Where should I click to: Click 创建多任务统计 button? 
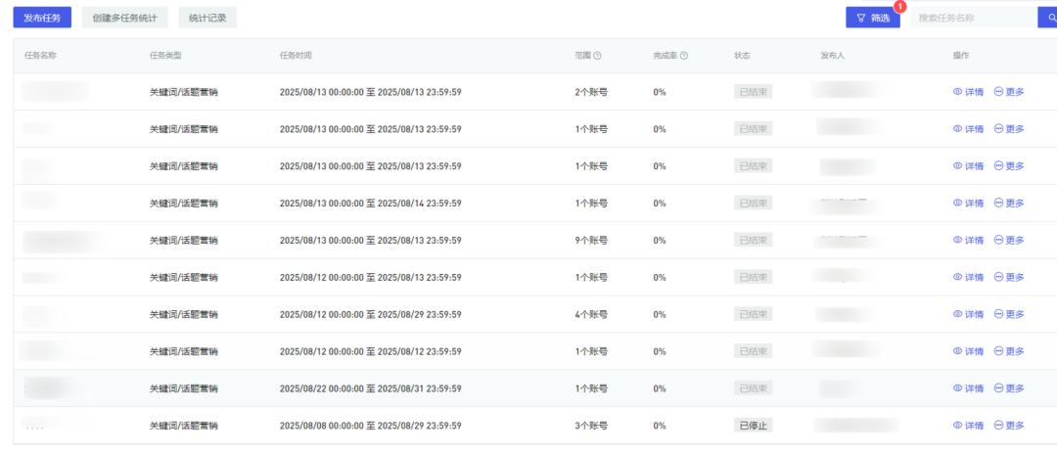[124, 18]
